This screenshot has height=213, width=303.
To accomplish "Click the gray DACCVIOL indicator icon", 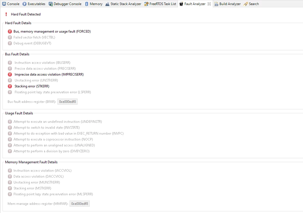I will click(10, 176).
